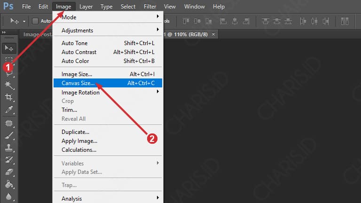Select the Paint Bucket tool
This screenshot has height=203, width=361.
click(x=9, y=184)
